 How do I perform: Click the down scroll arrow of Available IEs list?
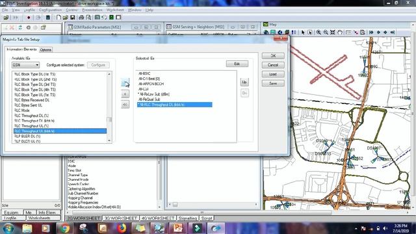click(109, 140)
